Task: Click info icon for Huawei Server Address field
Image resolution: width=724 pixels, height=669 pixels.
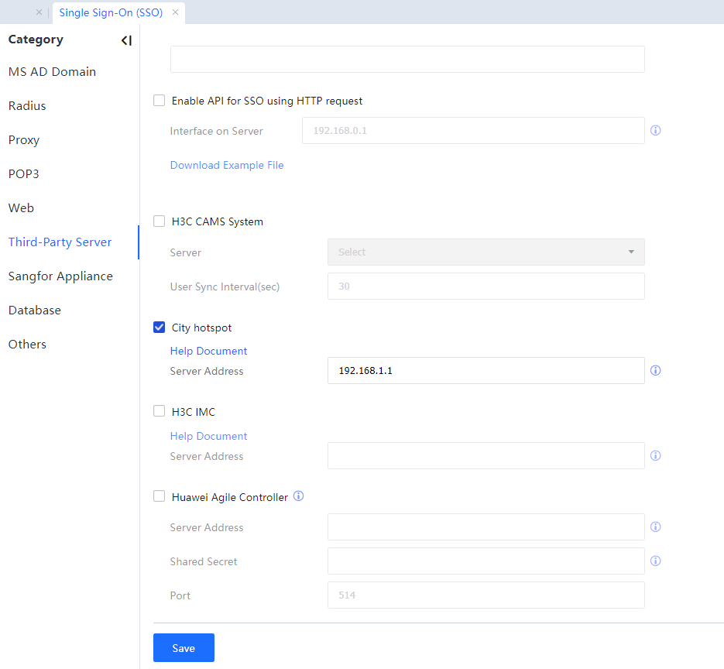Action: (x=655, y=527)
